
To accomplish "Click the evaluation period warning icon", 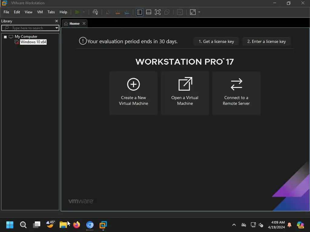I will click(83, 41).
